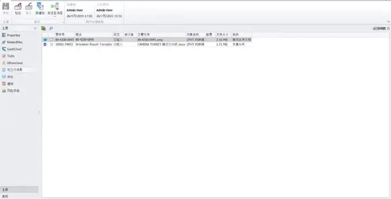Tick the checkbox for row 19092-74953

click(52, 45)
